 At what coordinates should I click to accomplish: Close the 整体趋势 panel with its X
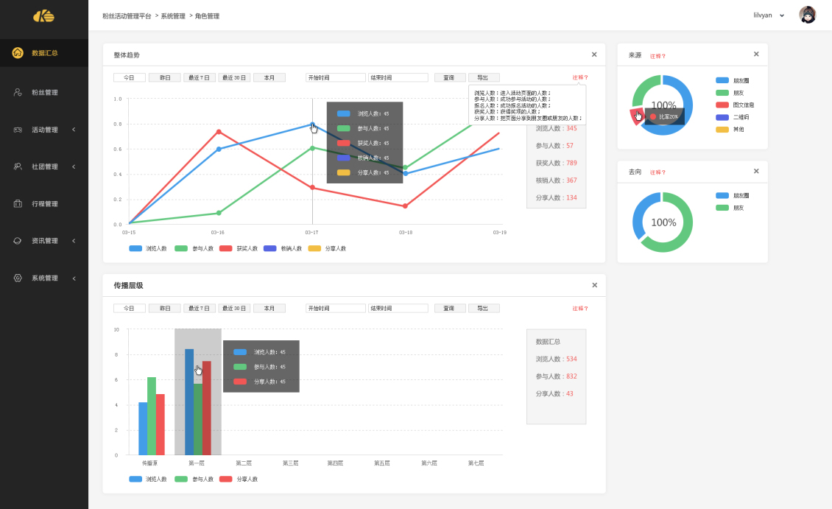tap(594, 55)
